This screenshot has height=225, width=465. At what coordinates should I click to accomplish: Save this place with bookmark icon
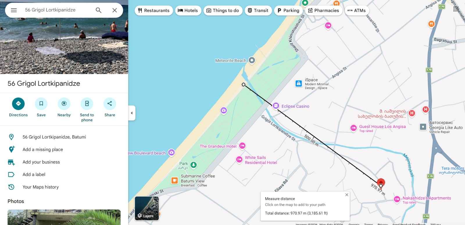(41, 104)
